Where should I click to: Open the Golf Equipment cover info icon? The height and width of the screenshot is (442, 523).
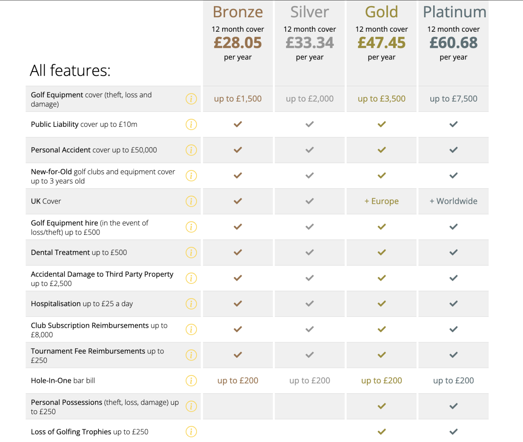(x=191, y=99)
